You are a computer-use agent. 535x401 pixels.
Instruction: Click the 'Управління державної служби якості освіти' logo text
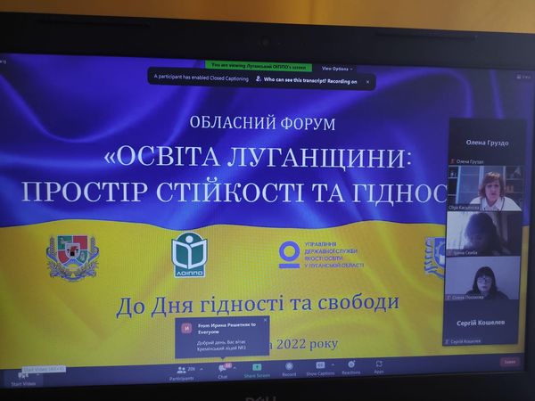coord(333,255)
